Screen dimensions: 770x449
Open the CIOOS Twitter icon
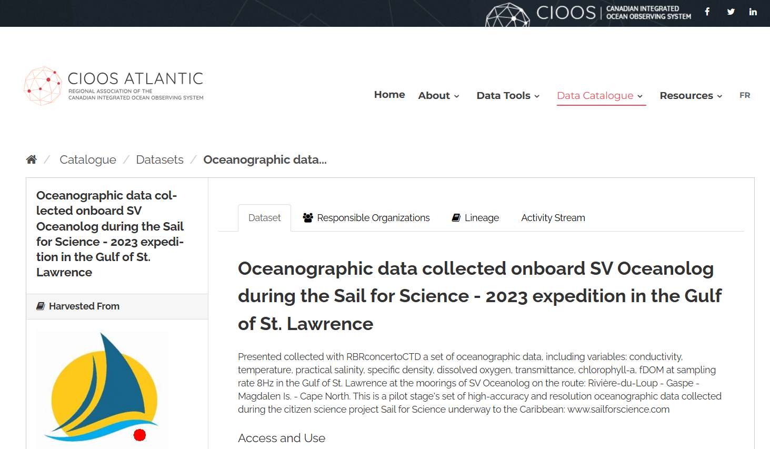pyautogui.click(x=731, y=12)
